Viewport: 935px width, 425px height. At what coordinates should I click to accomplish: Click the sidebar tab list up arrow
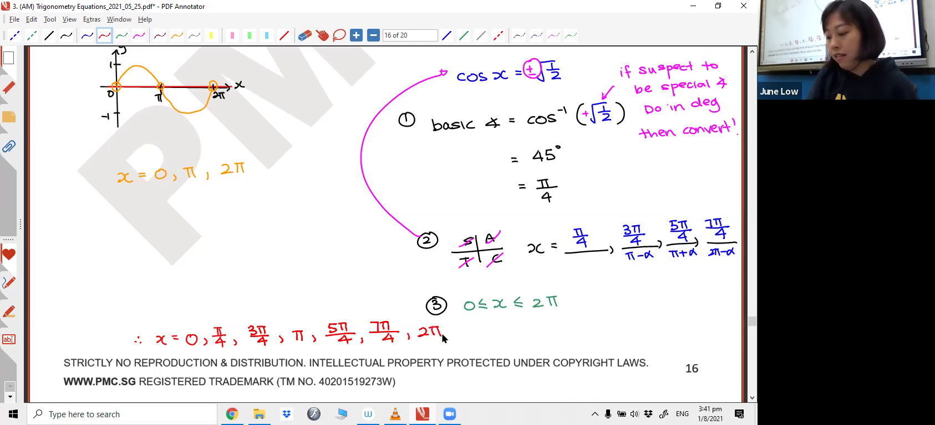(9, 387)
